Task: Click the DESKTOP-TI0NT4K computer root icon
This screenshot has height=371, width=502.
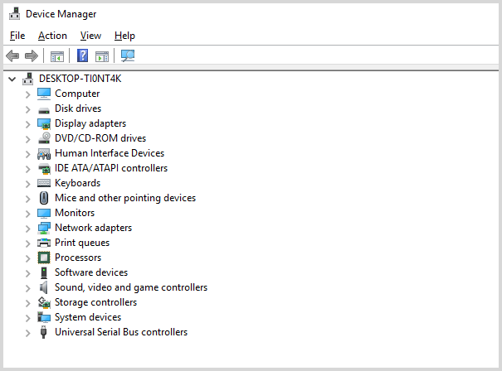Action: pyautogui.click(x=28, y=79)
